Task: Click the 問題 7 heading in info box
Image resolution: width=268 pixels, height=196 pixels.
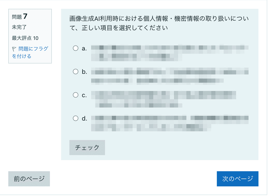Action: coord(20,16)
